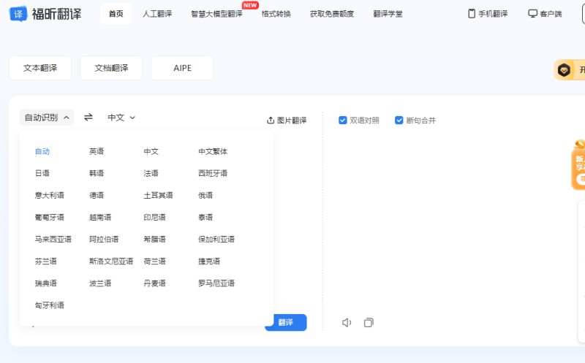Image resolution: width=585 pixels, height=363 pixels.
Task: Switch to AIPE tab
Action: [x=182, y=68]
